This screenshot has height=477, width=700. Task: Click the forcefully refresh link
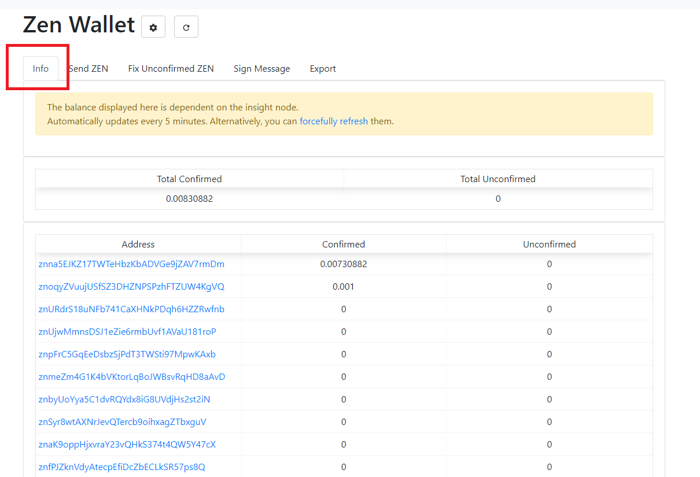334,121
